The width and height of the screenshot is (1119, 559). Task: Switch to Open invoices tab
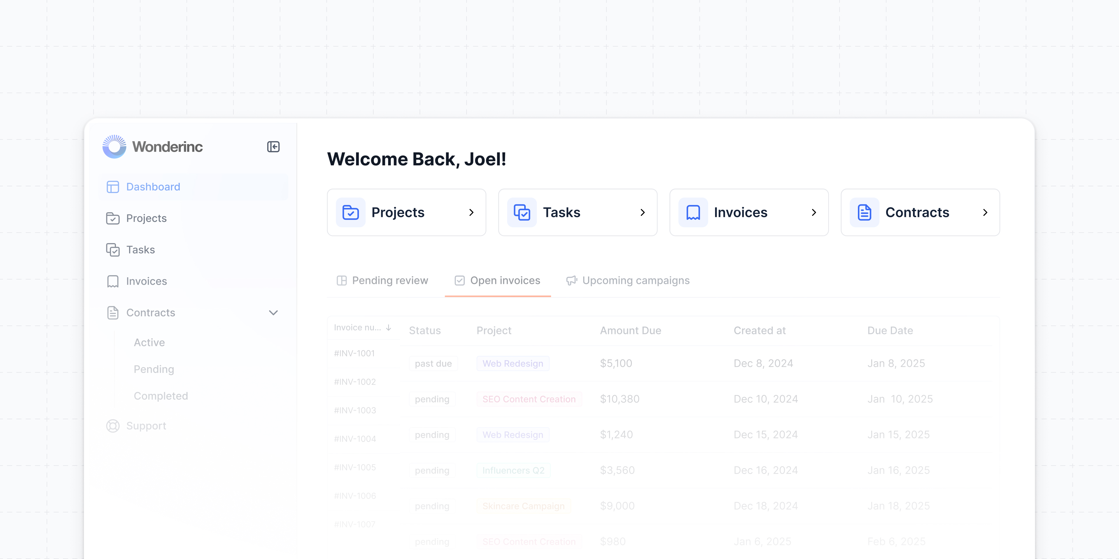click(498, 281)
